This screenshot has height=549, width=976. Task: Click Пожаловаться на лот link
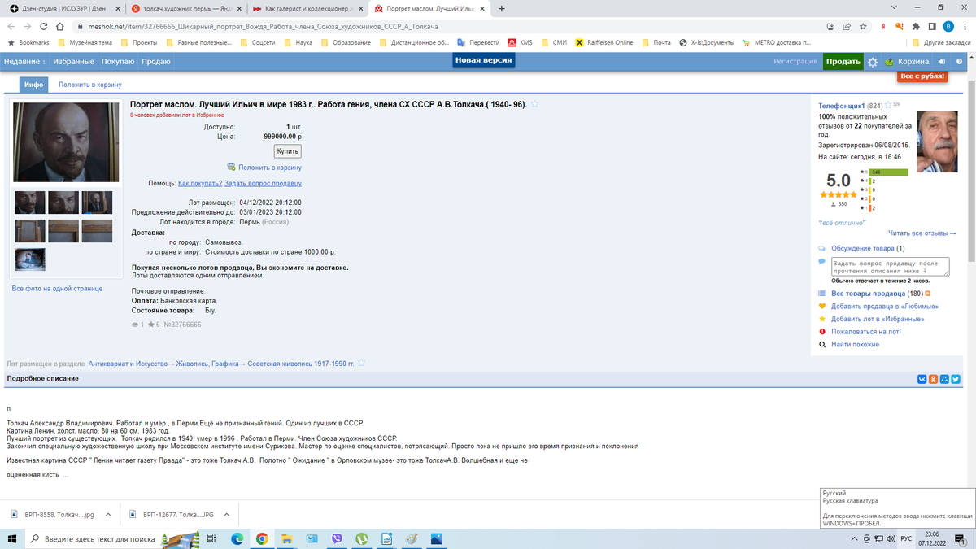pyautogui.click(x=865, y=332)
